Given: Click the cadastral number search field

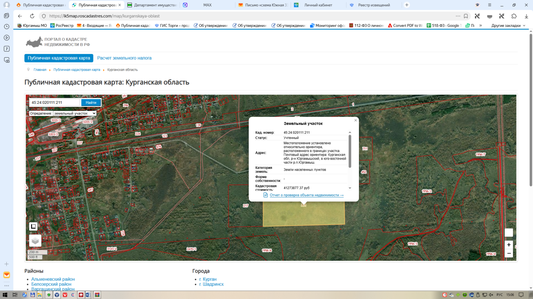Looking at the screenshot, I should point(55,102).
